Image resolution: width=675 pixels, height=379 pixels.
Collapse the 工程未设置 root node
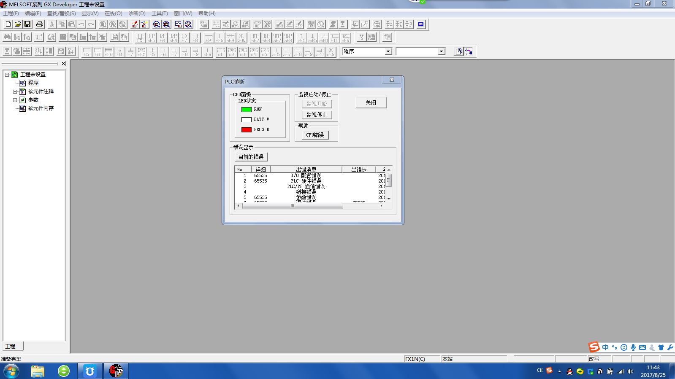pyautogui.click(x=7, y=75)
